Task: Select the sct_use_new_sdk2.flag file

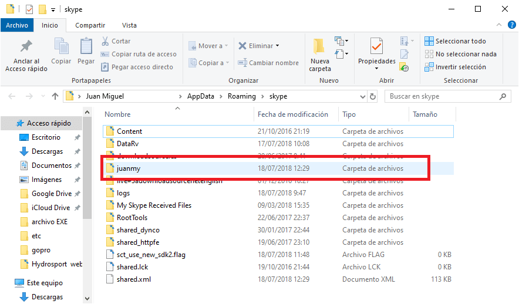Action: [278, 255]
